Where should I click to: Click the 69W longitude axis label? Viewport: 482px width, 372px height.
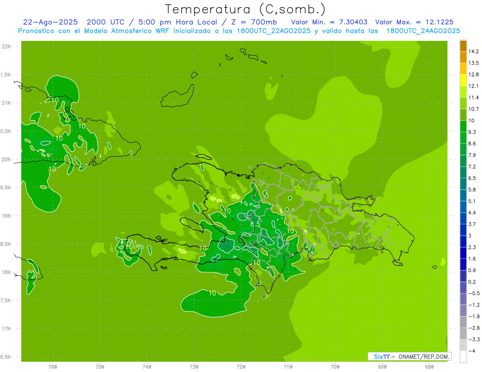(382, 367)
